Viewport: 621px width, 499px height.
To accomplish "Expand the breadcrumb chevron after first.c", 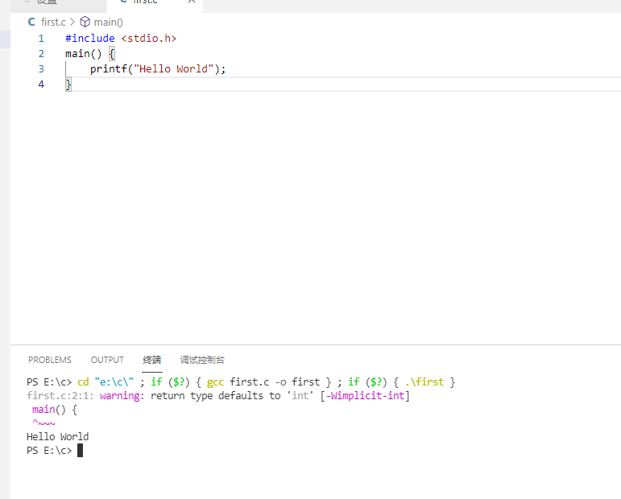I will click(x=72, y=22).
